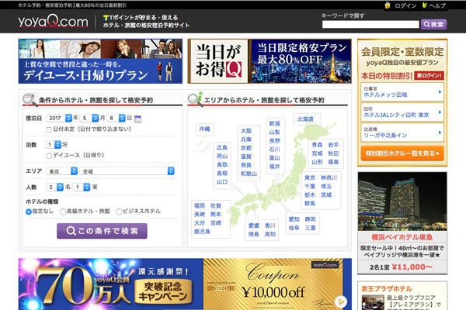Screen dimensions: 466x310
Task: Click the lock icon beside ログイン
Action: (x=388, y=5)
